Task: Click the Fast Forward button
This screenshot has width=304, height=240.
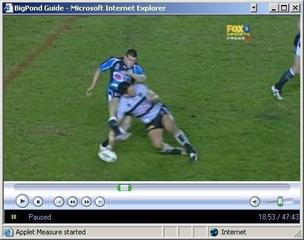Action: (87, 202)
